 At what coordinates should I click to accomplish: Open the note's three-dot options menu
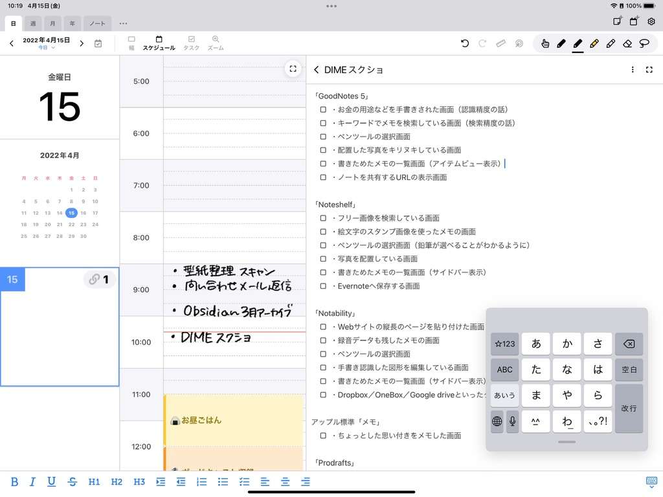pos(633,70)
